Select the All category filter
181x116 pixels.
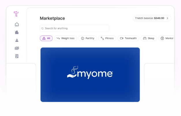point(46,38)
